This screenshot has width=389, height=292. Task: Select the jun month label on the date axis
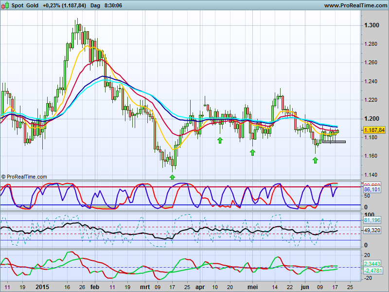pos(305,287)
